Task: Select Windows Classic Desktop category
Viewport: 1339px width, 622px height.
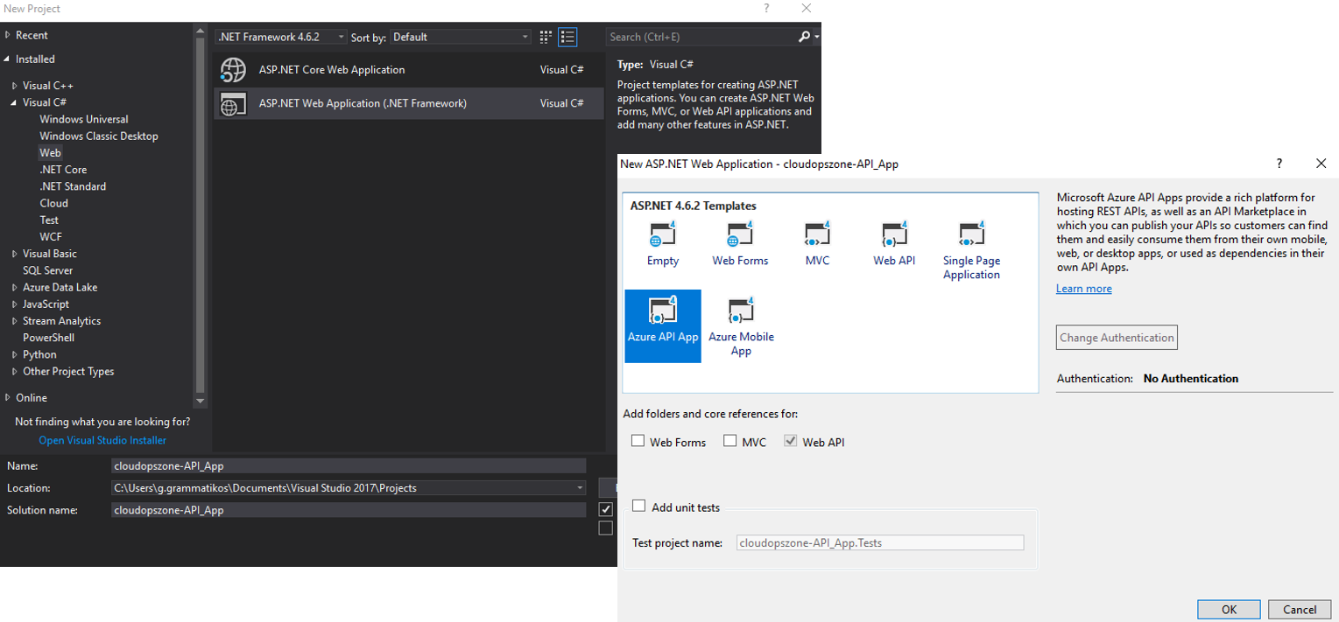Action: click(x=99, y=136)
